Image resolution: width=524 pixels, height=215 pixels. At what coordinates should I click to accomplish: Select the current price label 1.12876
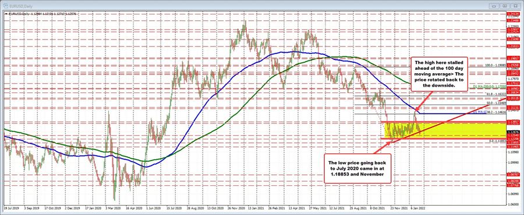point(513,132)
